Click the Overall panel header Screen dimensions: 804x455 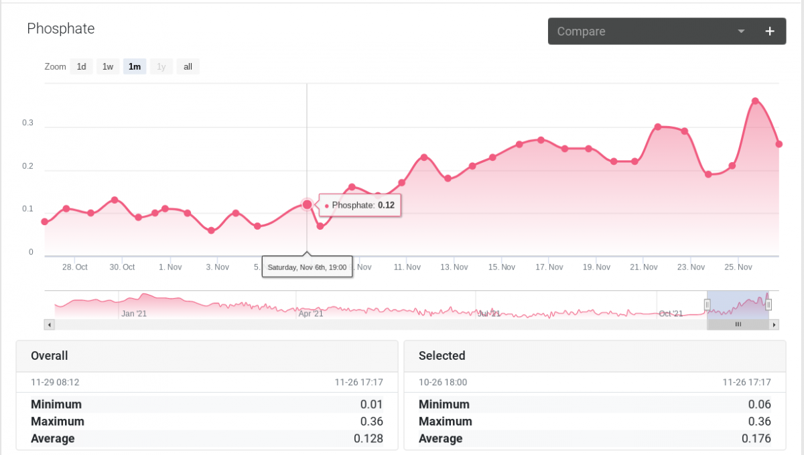click(x=207, y=356)
